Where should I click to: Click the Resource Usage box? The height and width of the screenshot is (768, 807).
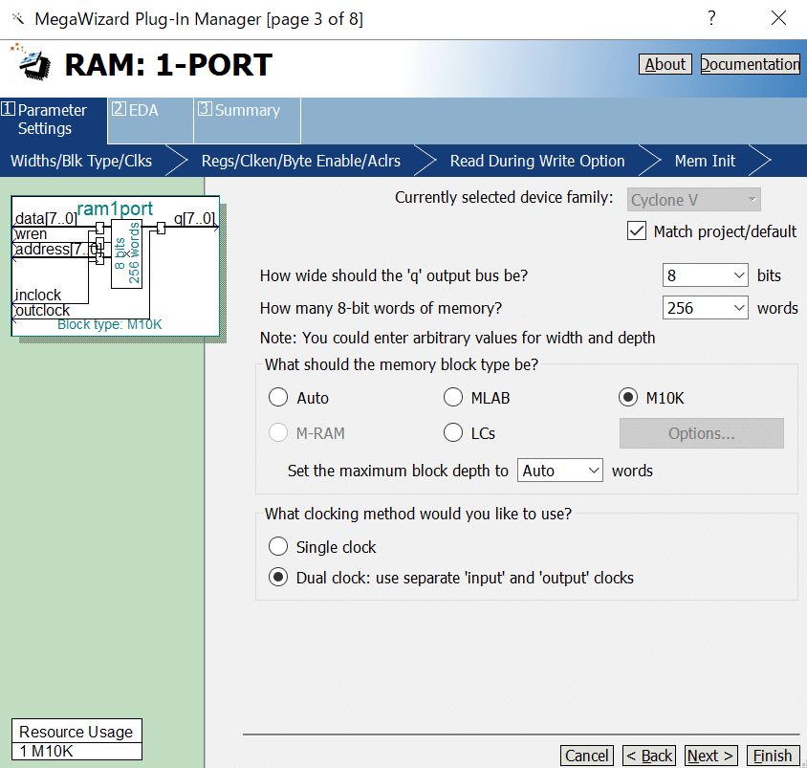tap(76, 739)
